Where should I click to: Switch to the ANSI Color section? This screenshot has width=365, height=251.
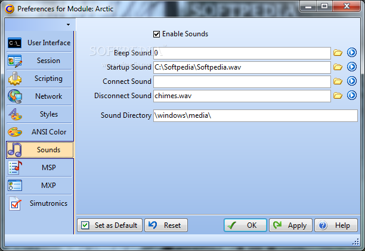click(x=40, y=132)
